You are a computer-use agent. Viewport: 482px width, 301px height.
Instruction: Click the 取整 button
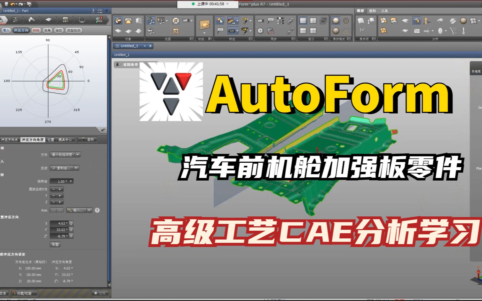55,244
